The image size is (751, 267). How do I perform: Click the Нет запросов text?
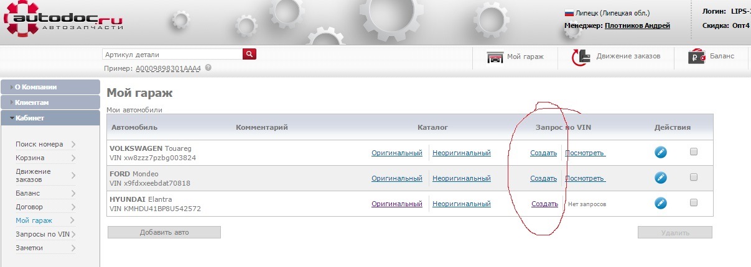pyautogui.click(x=587, y=204)
